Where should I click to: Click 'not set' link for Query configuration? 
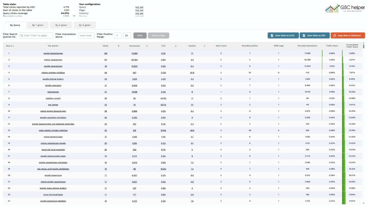point(139,7)
